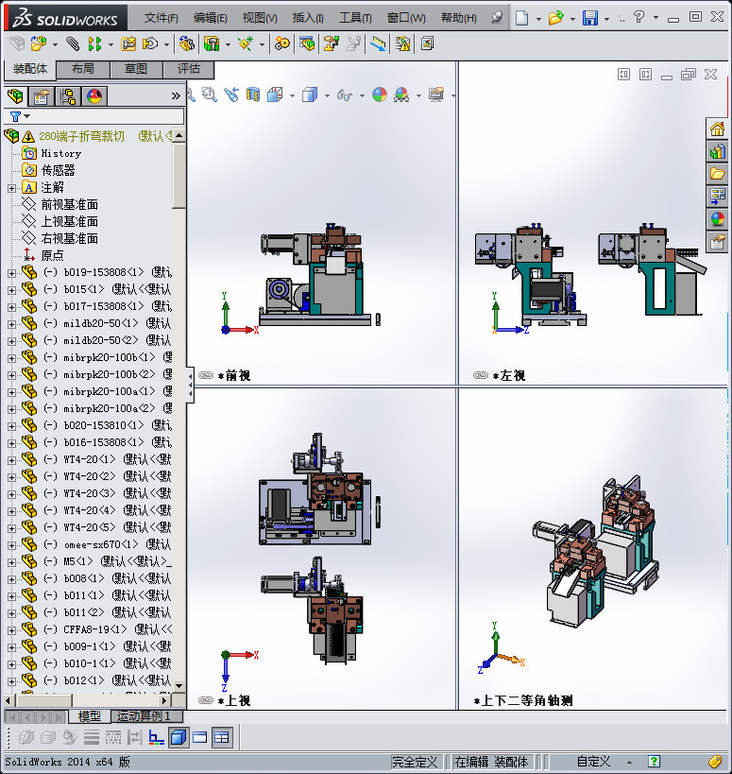Click the paperclip Mate tool icon

[73, 43]
